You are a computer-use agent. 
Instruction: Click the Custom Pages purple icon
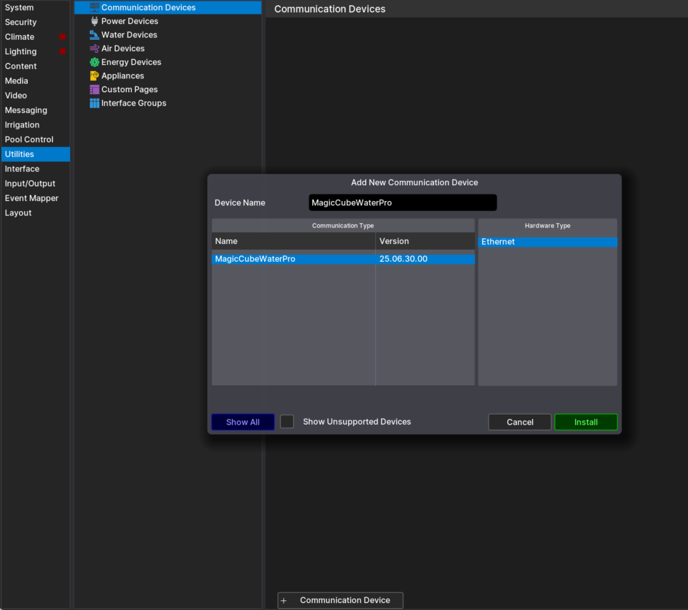94,89
